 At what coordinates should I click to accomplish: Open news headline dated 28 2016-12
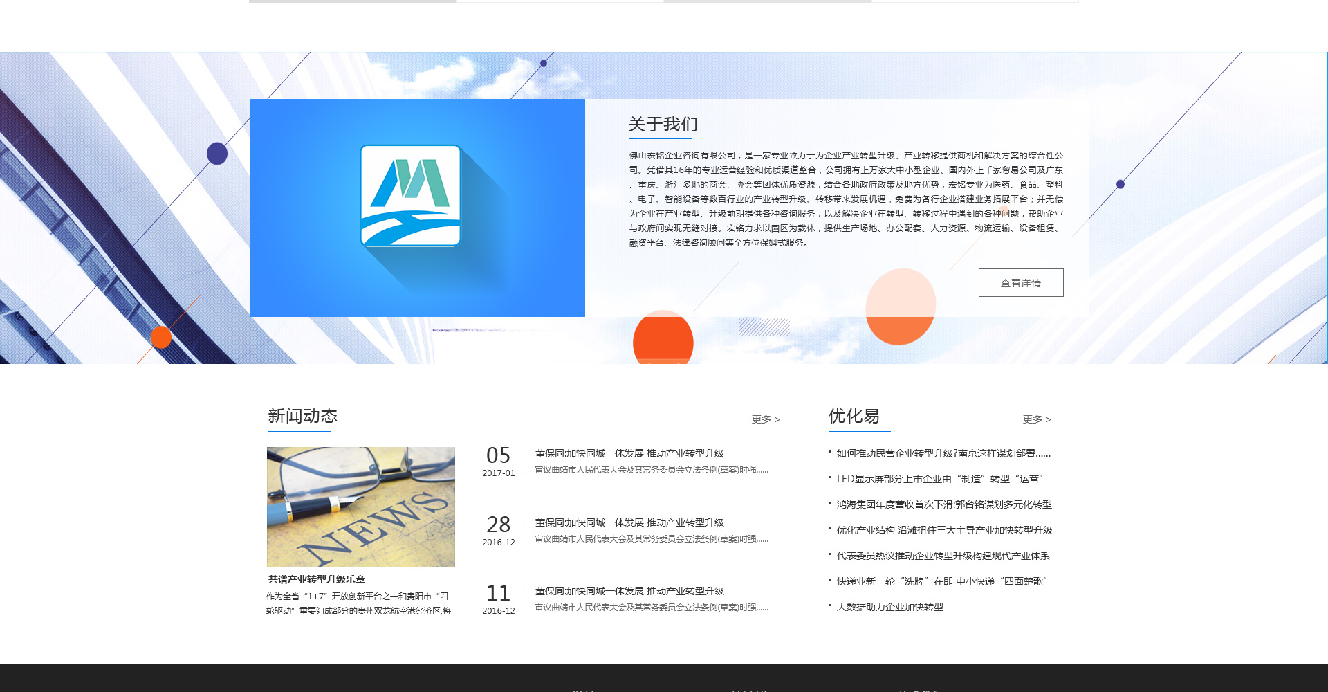click(x=629, y=522)
